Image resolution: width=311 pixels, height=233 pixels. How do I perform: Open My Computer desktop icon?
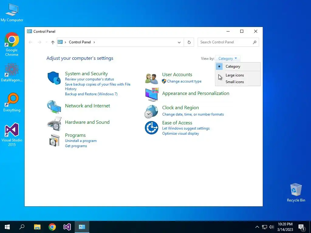click(12, 12)
